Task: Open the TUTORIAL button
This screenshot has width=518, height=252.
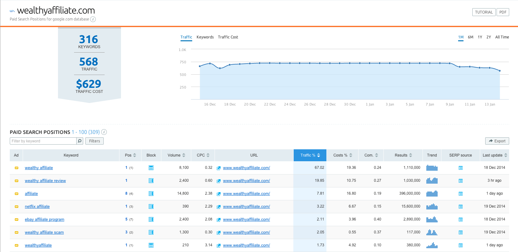Action: [484, 12]
